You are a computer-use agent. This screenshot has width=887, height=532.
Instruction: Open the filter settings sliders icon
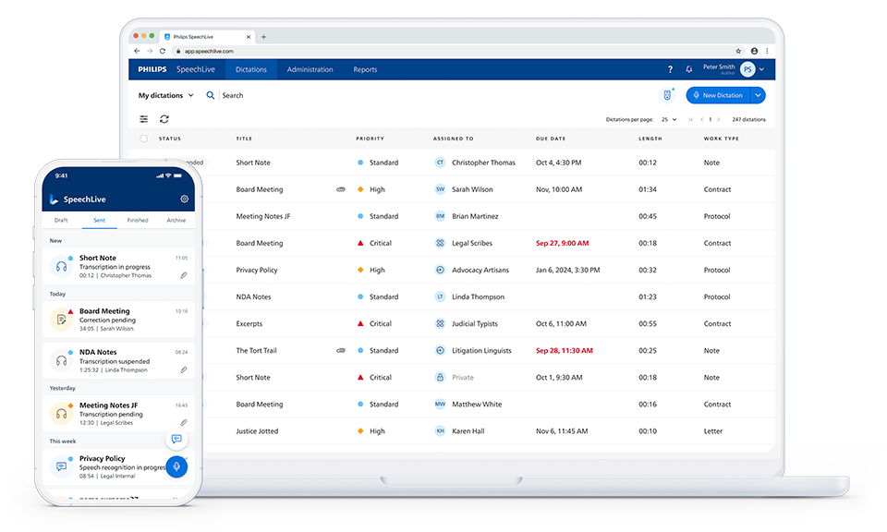coord(144,119)
